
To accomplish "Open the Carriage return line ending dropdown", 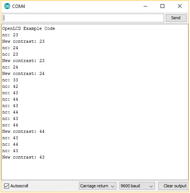I will pyautogui.click(x=97, y=186).
